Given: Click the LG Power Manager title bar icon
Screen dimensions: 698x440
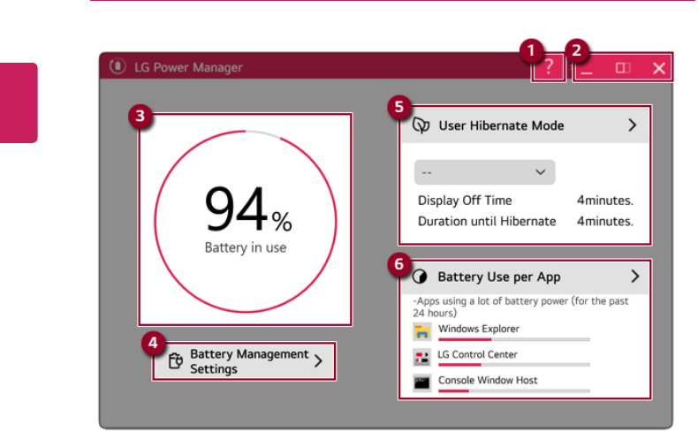Looking at the screenshot, I should [117, 67].
